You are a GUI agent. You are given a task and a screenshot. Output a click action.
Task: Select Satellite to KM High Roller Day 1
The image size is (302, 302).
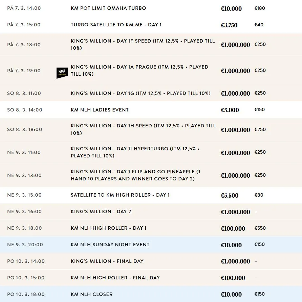(x=120, y=195)
